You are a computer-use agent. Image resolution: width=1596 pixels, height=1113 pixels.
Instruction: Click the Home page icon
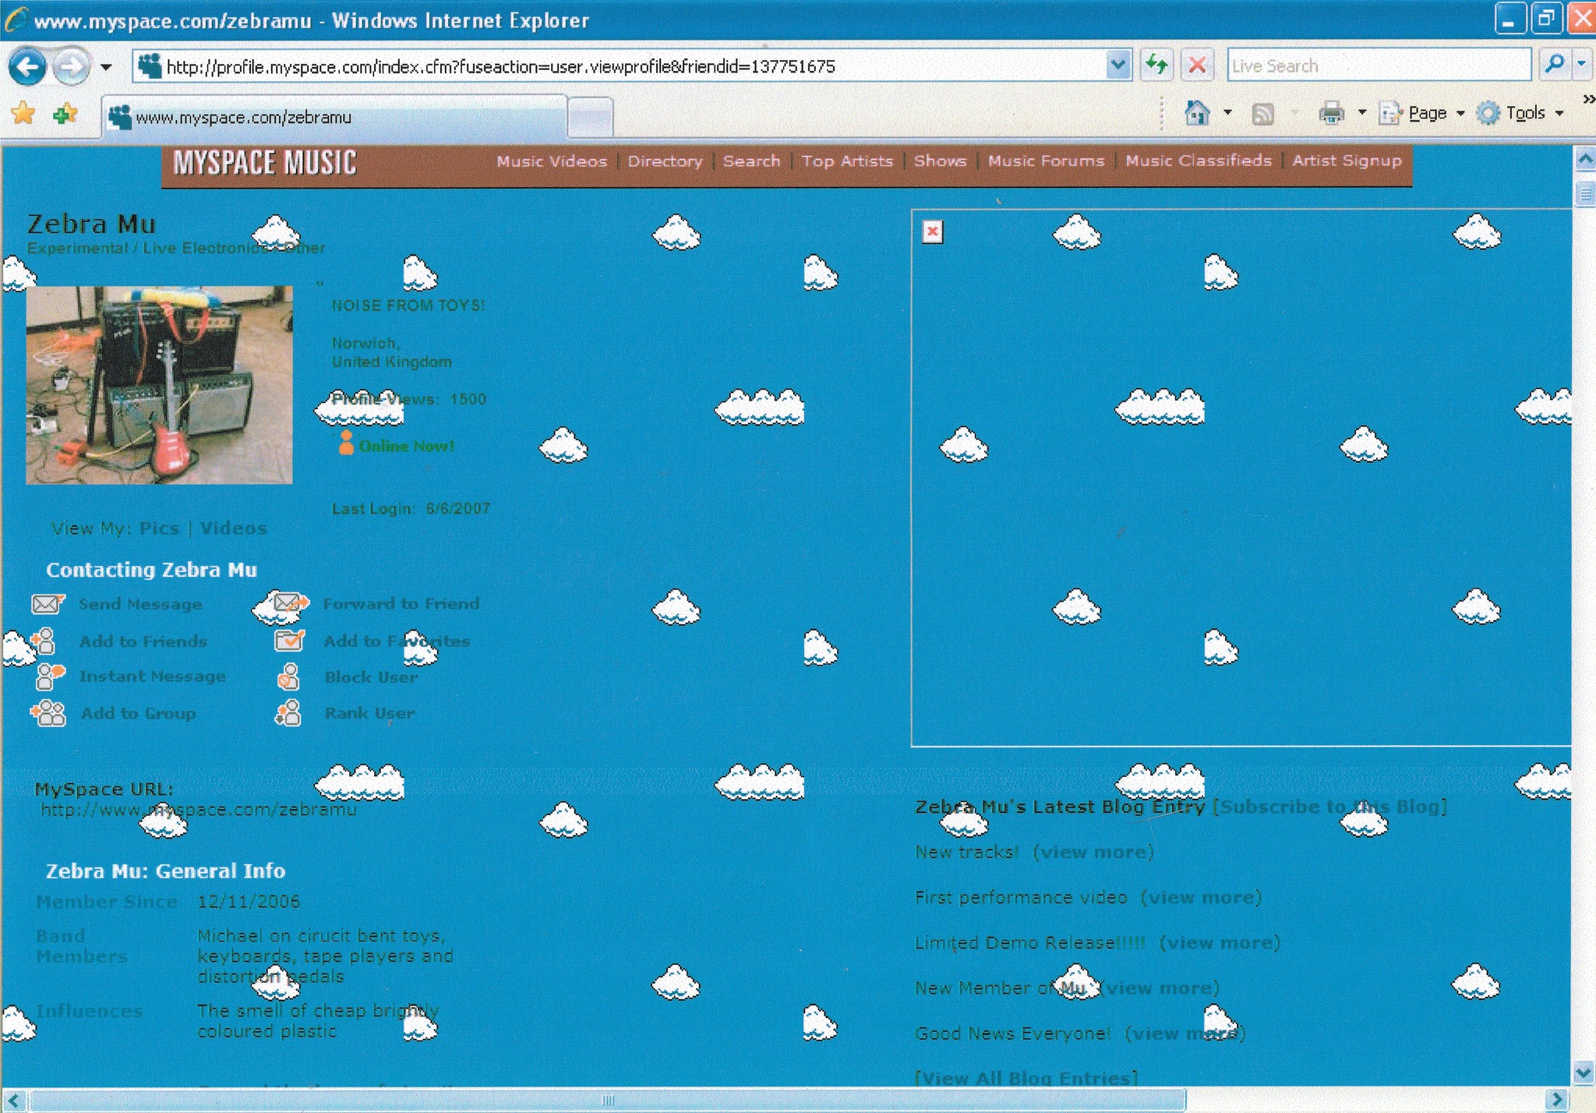pos(1197,113)
